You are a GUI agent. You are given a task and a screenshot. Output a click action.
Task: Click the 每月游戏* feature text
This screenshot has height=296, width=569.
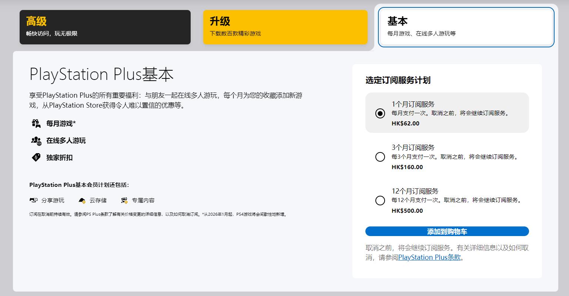[x=61, y=124]
